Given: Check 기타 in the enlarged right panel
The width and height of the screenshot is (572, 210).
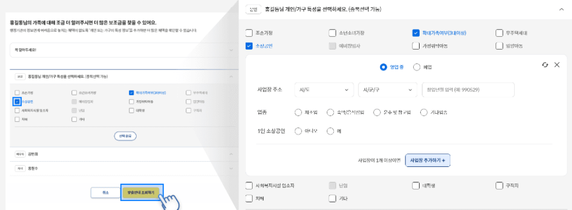Looking at the screenshot, I should (x=332, y=198).
